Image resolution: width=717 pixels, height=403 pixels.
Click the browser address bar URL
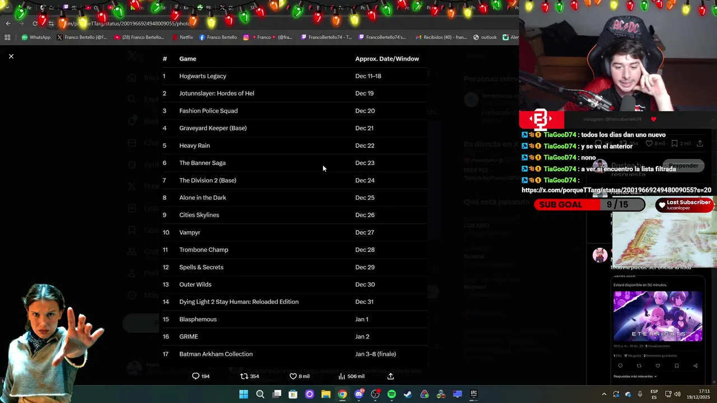[x=129, y=24]
